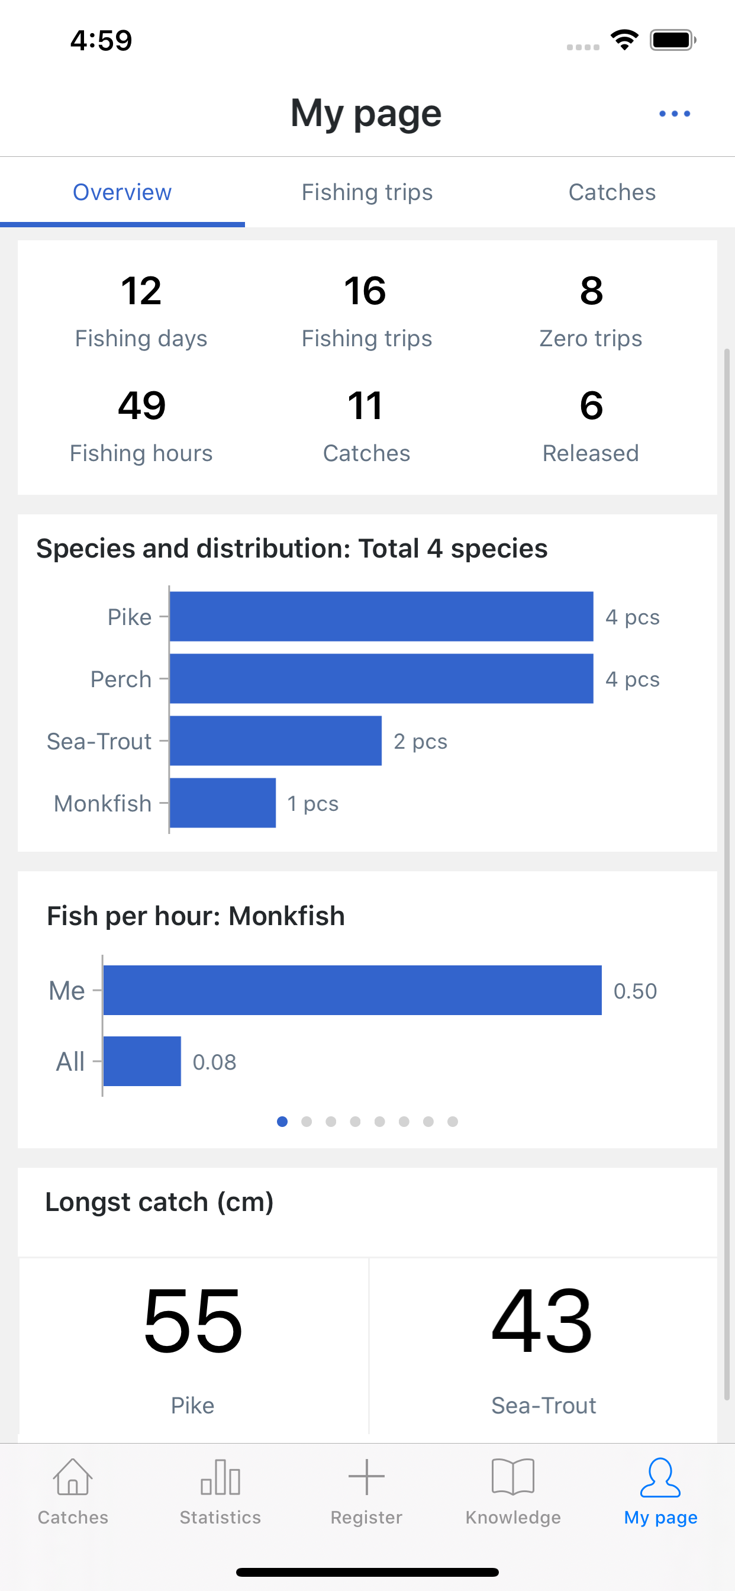The width and height of the screenshot is (735, 1591).
Task: Open the three-dot more options menu
Action: [674, 114]
